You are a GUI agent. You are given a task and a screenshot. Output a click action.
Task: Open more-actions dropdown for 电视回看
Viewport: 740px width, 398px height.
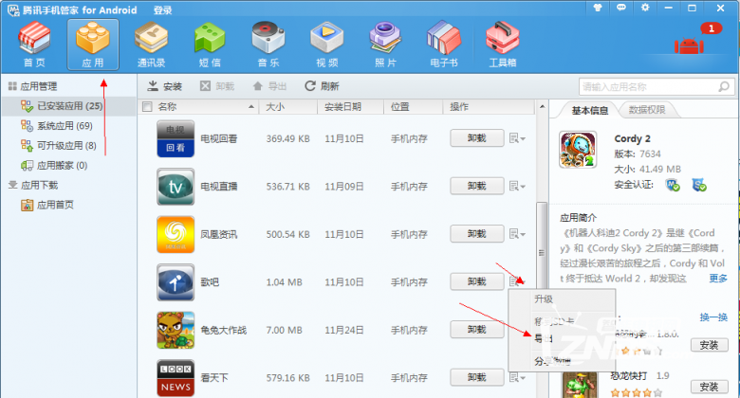(x=517, y=138)
